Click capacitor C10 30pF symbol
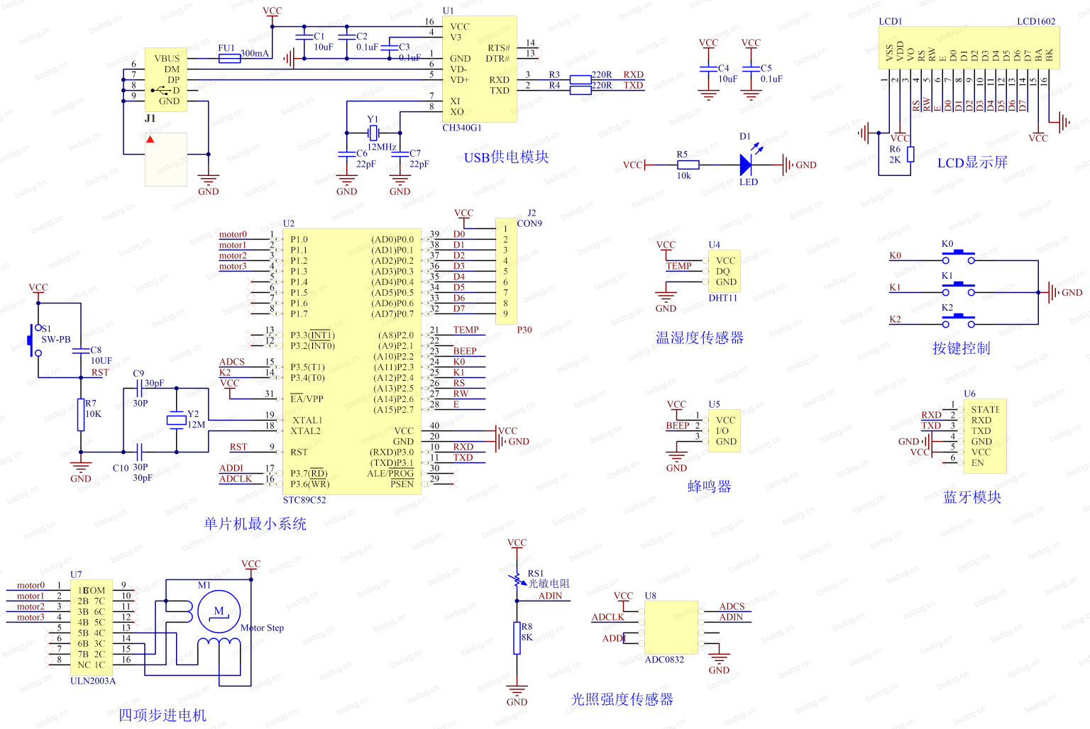 coord(140,452)
